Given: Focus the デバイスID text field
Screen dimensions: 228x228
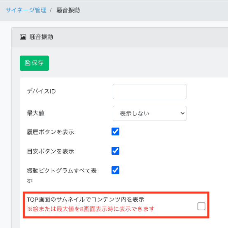Looking at the screenshot, I should (x=149, y=92).
